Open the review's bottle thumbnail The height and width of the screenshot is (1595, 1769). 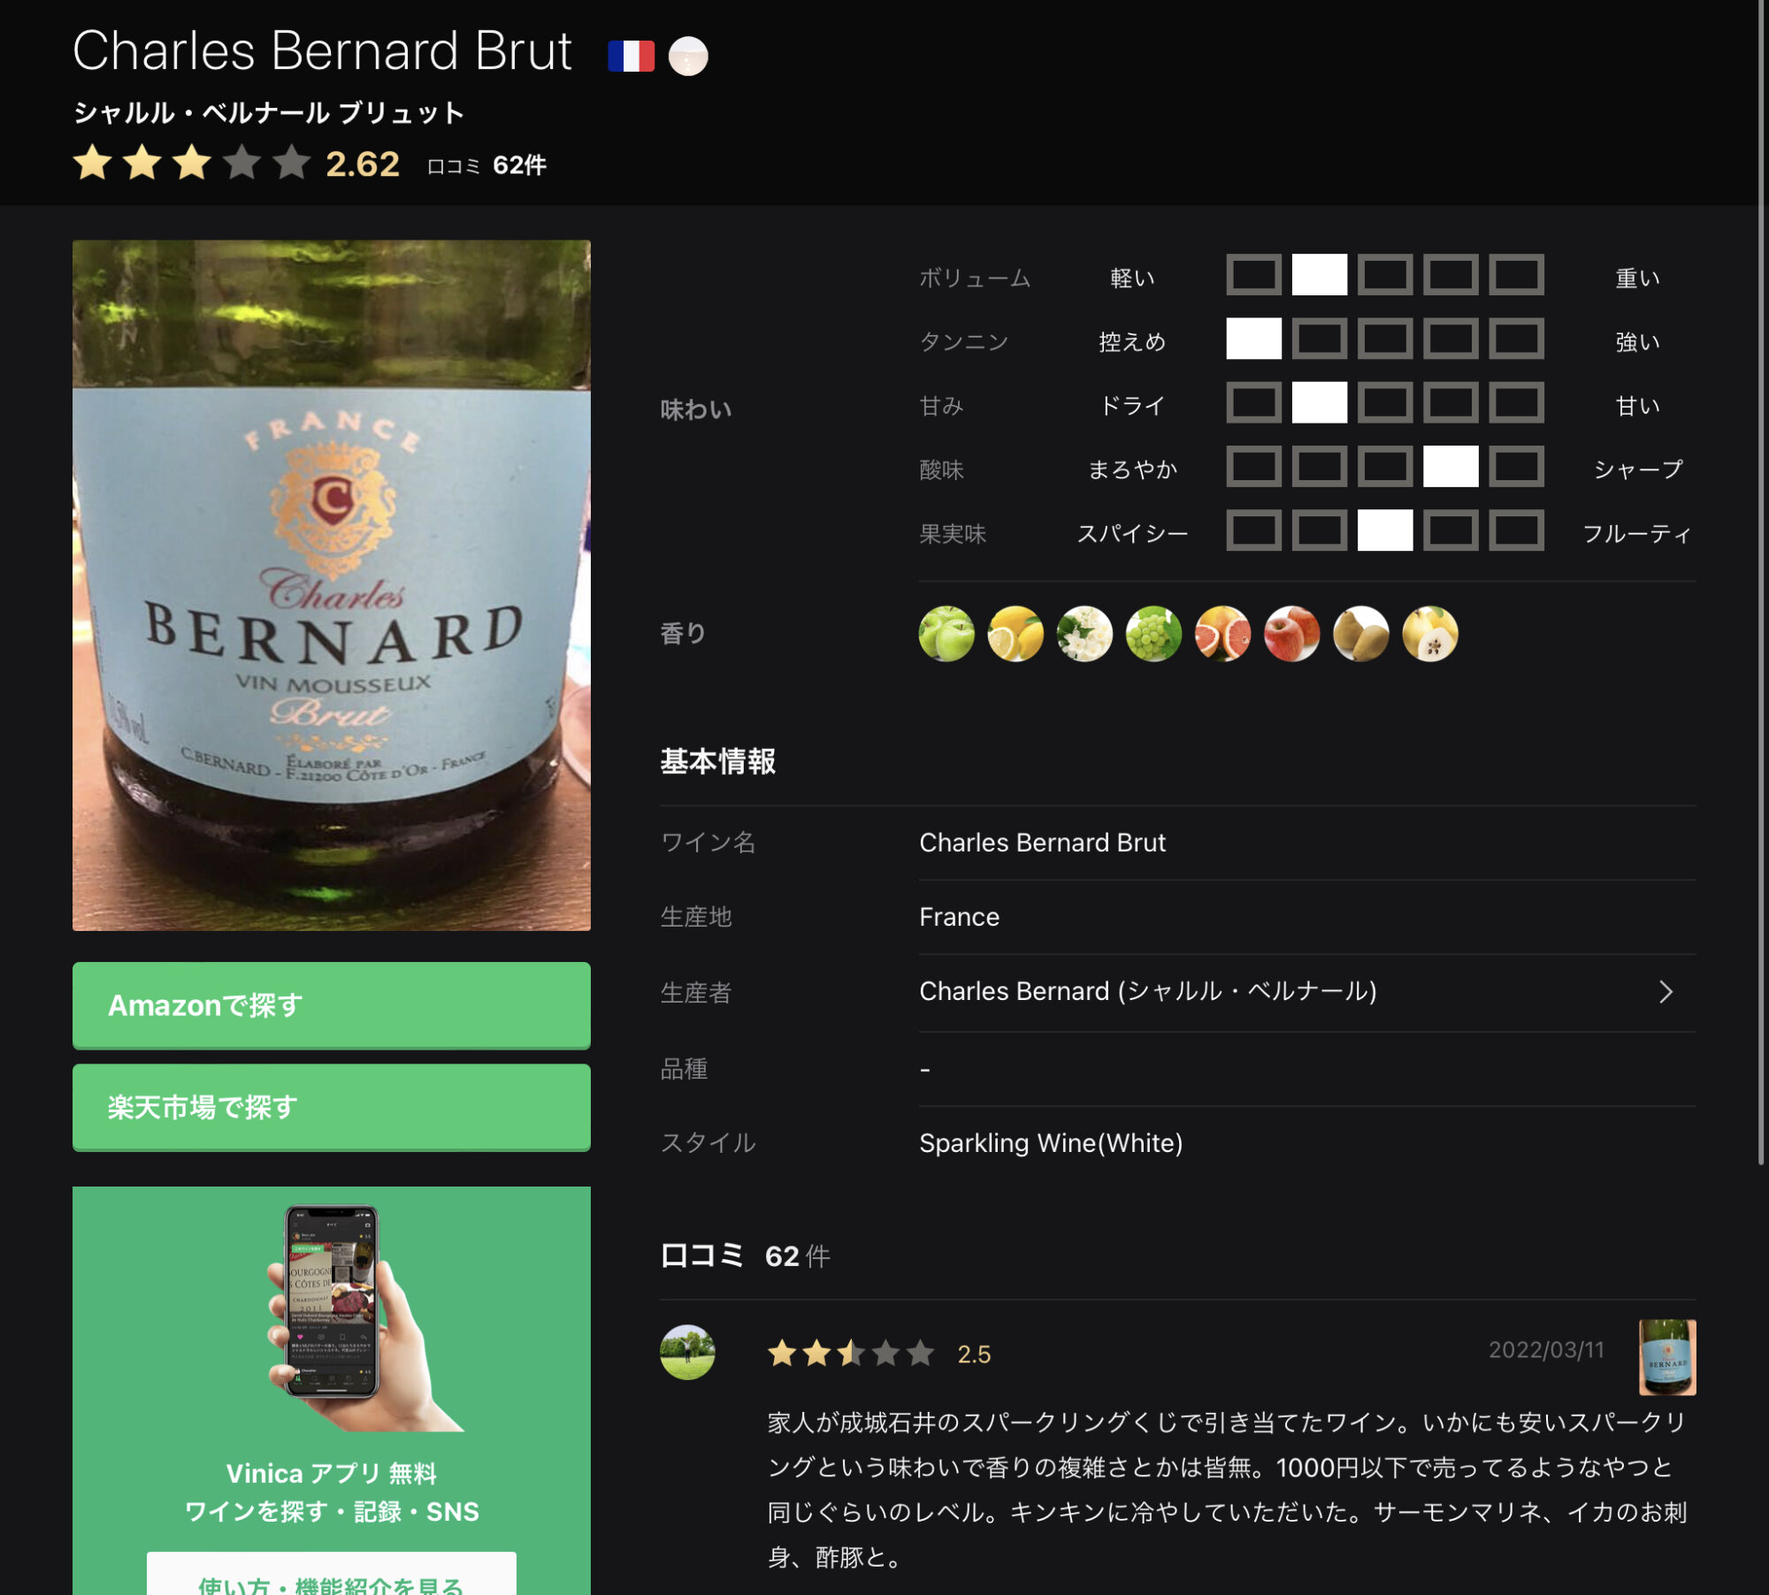(x=1667, y=1357)
